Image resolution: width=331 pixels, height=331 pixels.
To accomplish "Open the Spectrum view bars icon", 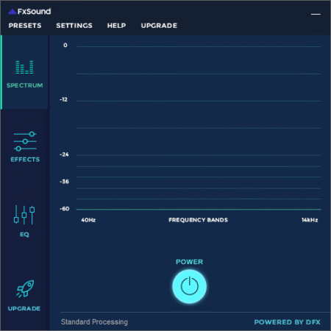I will (24, 67).
